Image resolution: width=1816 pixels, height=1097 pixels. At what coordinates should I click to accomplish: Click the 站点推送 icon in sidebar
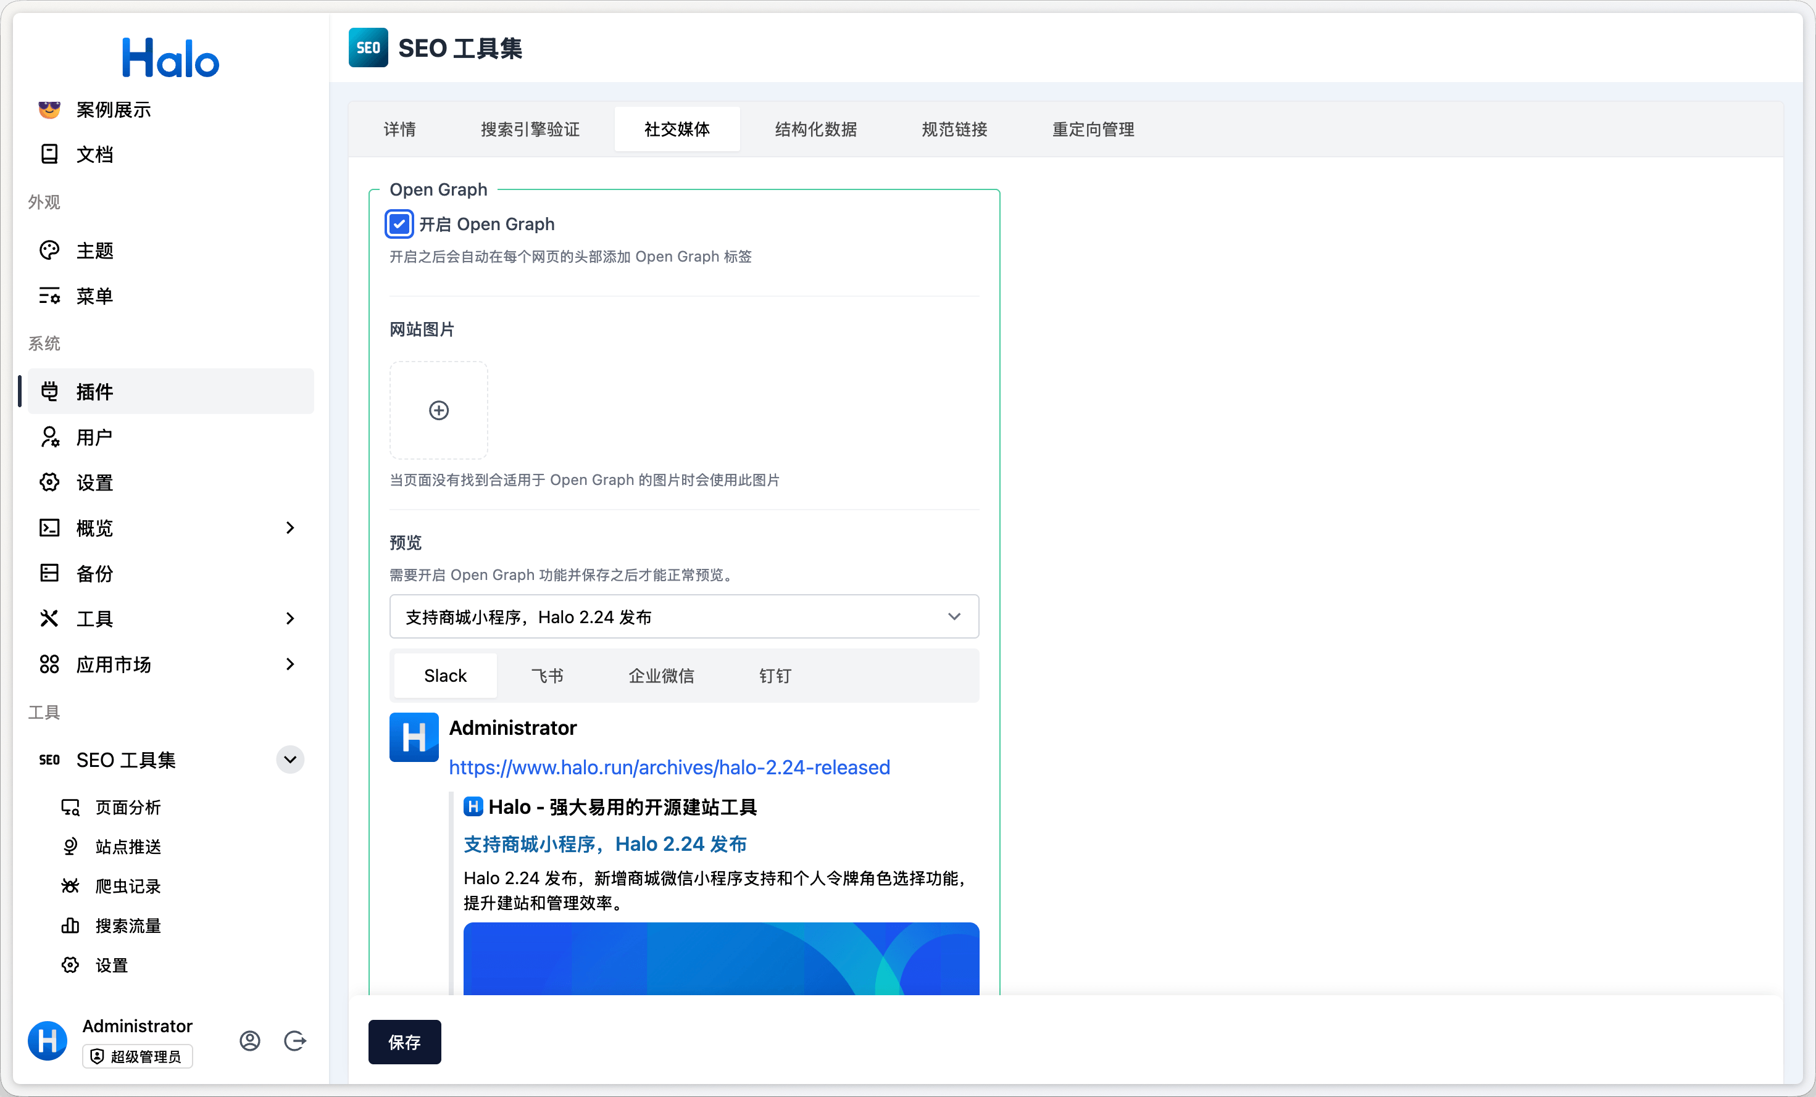click(71, 847)
